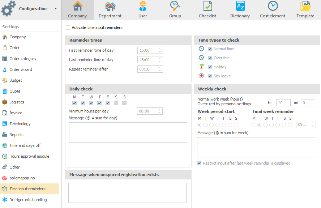Open the Checklist document icon
321x208 pixels.
pyautogui.click(x=207, y=6)
